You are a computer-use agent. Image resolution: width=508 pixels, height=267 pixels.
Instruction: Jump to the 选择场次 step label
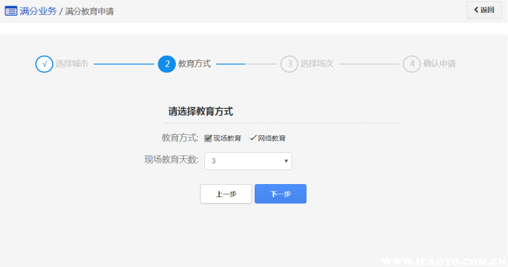click(317, 64)
